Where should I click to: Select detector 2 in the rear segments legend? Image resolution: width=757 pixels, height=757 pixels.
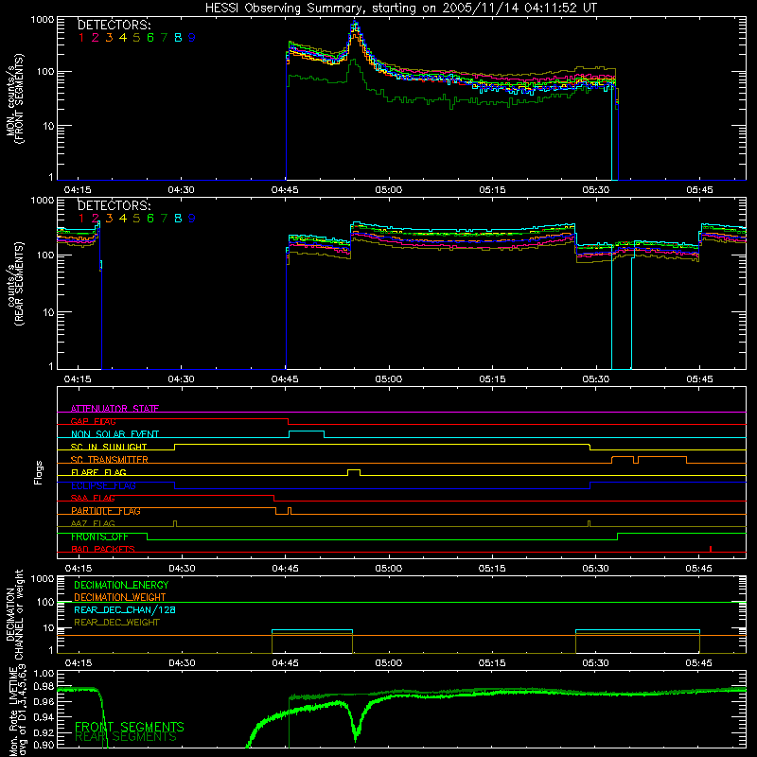tap(96, 219)
